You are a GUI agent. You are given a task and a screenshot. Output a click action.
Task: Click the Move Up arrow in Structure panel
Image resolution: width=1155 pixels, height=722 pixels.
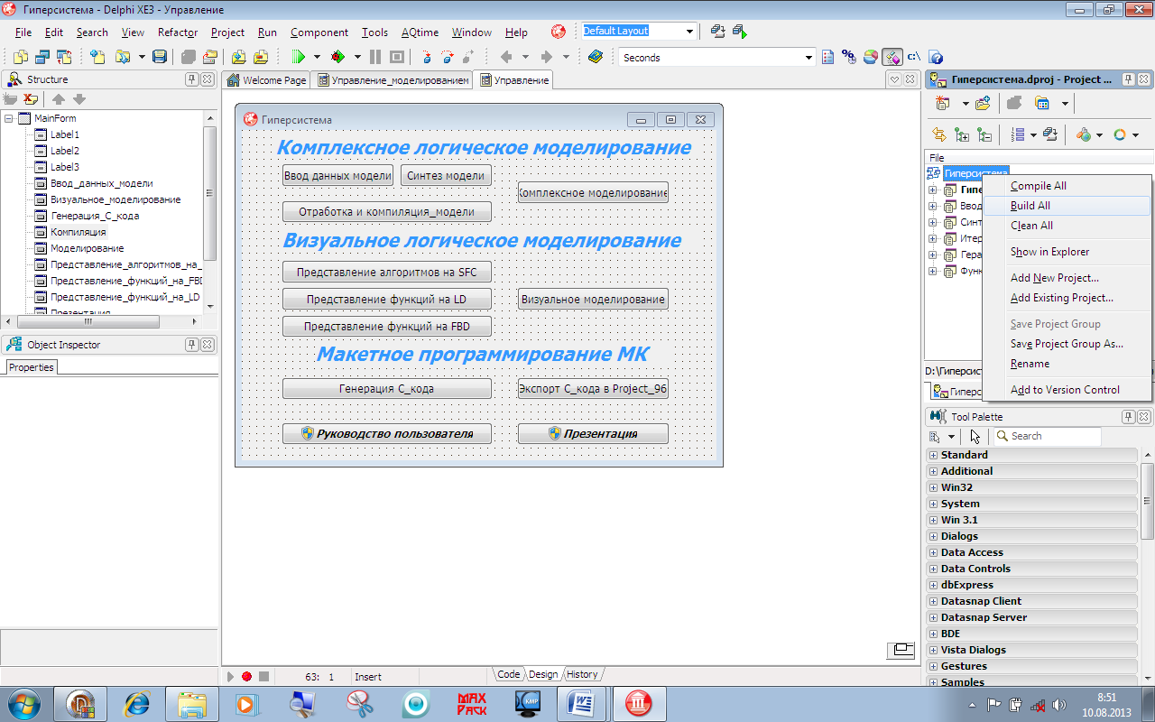click(58, 99)
